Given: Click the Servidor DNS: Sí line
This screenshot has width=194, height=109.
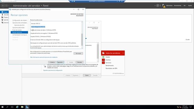Looking at the screenshot, I should pyautogui.click(x=35, y=24).
